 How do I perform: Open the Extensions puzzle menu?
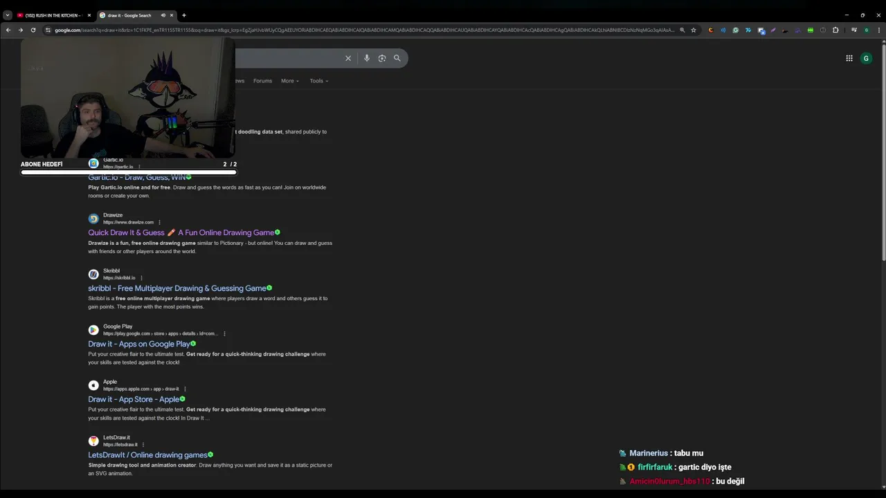[x=835, y=30]
